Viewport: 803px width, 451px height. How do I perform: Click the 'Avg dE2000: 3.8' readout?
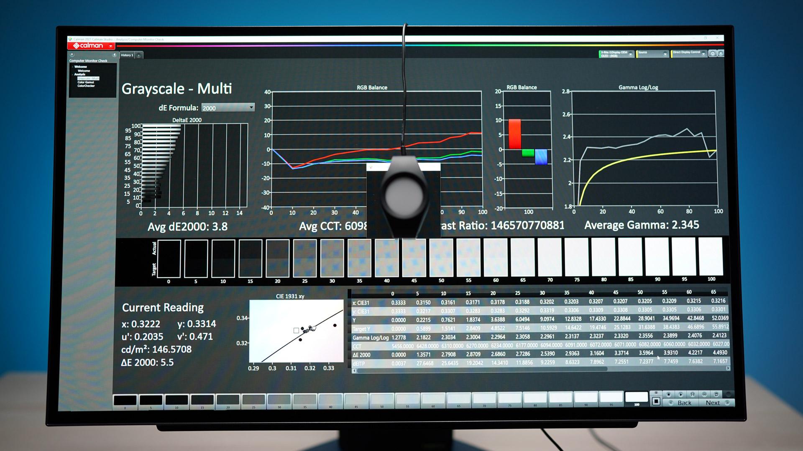tap(188, 227)
